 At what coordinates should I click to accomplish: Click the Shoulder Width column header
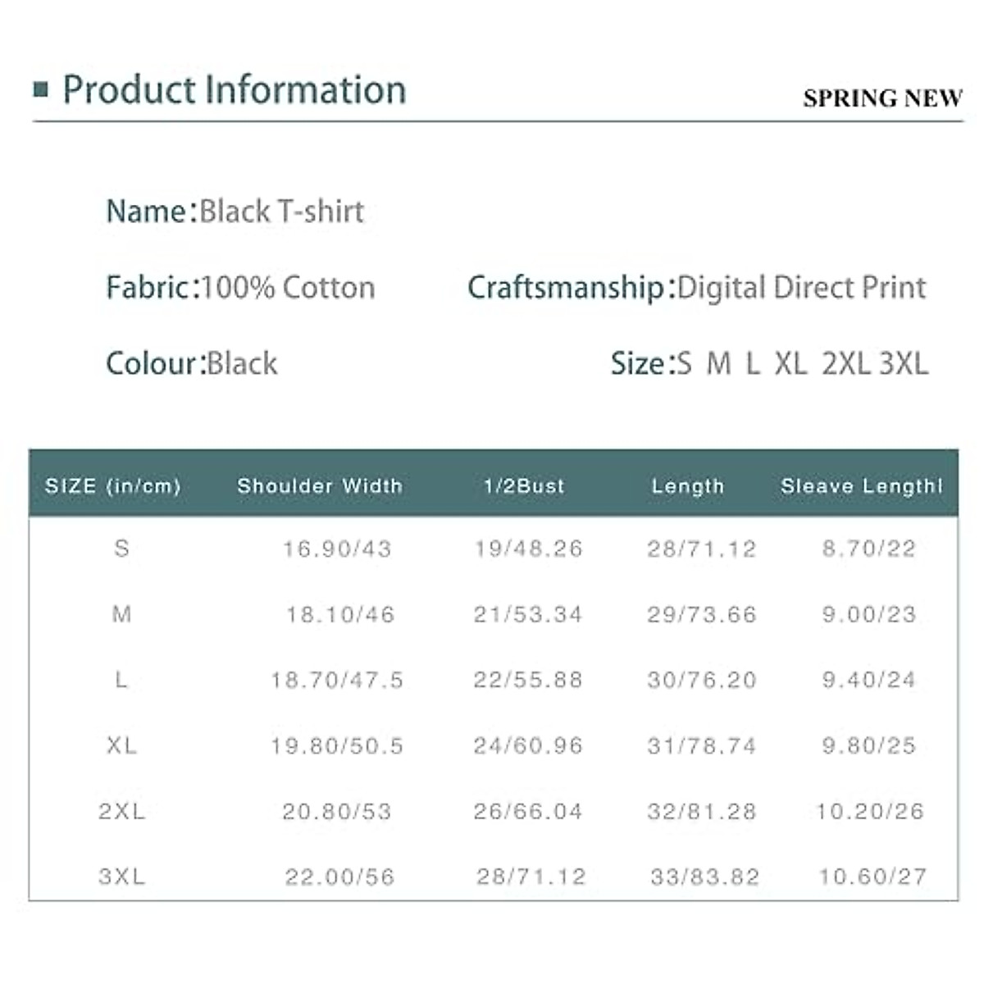coord(320,485)
